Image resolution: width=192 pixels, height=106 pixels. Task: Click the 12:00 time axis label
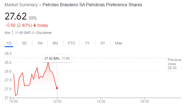[x=57, y=102]
